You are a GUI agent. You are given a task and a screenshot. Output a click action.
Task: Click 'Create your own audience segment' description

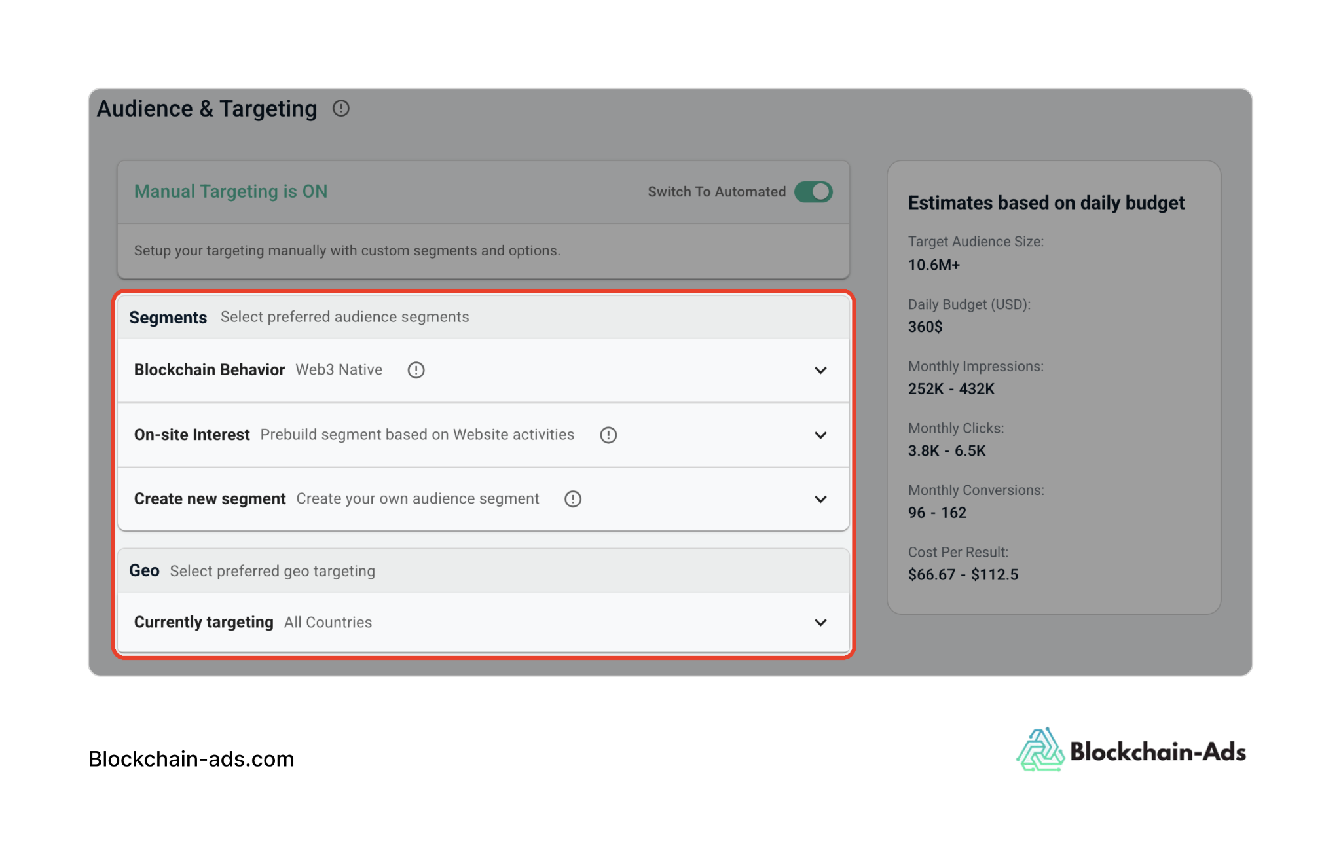click(418, 499)
